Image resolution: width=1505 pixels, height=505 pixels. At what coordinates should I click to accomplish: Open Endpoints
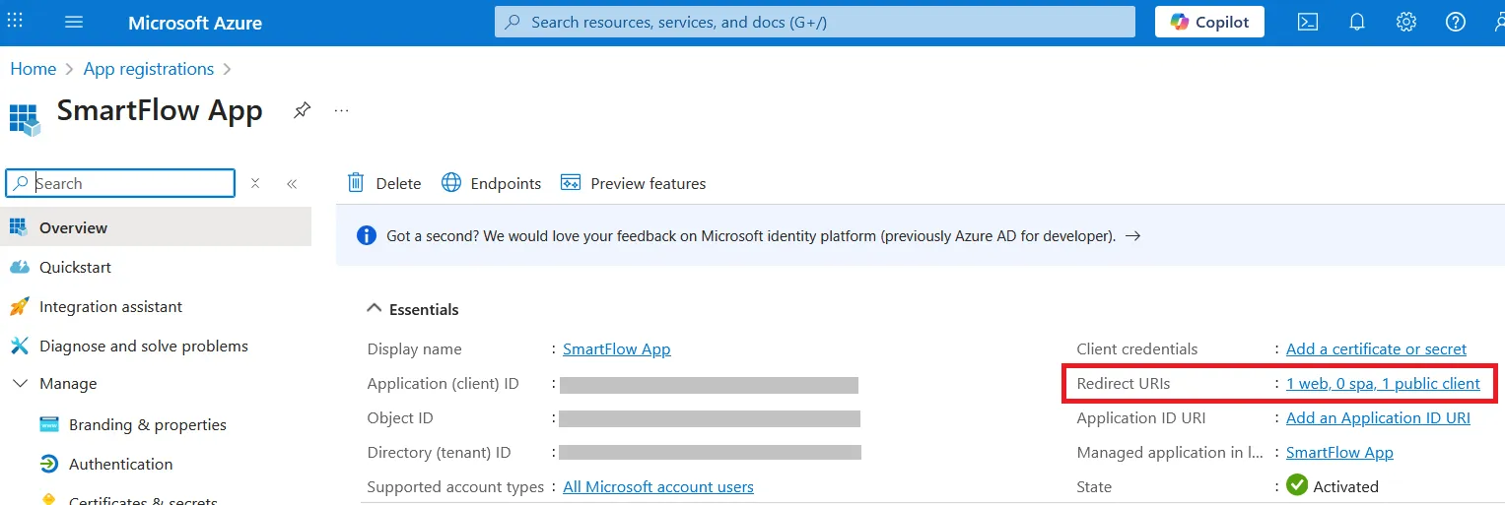point(492,183)
